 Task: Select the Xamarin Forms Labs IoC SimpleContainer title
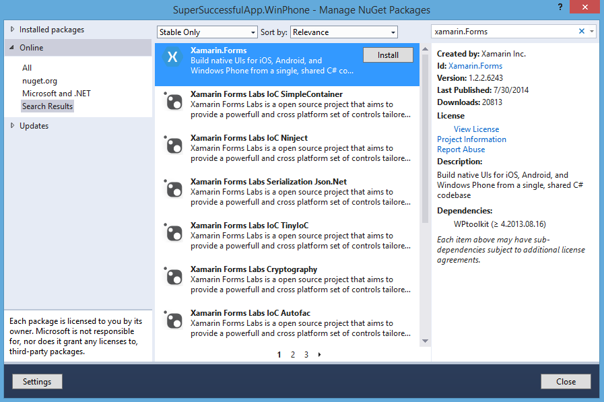pos(267,94)
